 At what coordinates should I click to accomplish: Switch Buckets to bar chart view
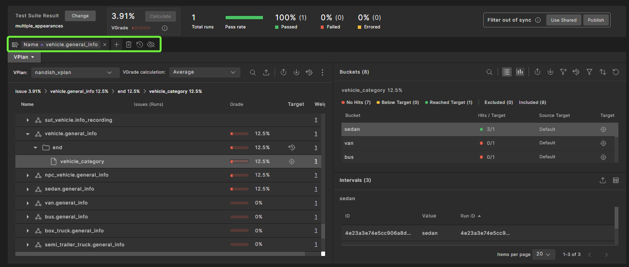coord(519,72)
